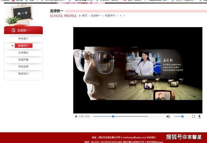Play the school promo video
This screenshot has height=143, width=207.
(x=76, y=116)
